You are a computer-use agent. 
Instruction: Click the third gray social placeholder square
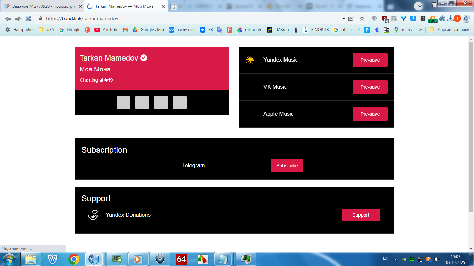pos(161,103)
